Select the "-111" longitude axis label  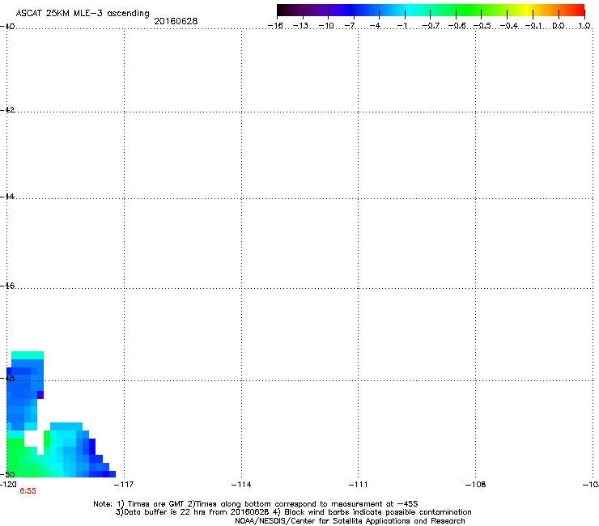(359, 485)
